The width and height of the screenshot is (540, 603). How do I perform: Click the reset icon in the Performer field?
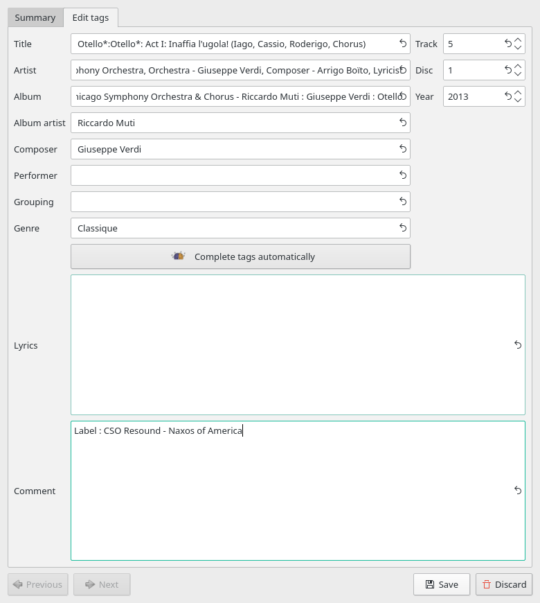(x=403, y=175)
